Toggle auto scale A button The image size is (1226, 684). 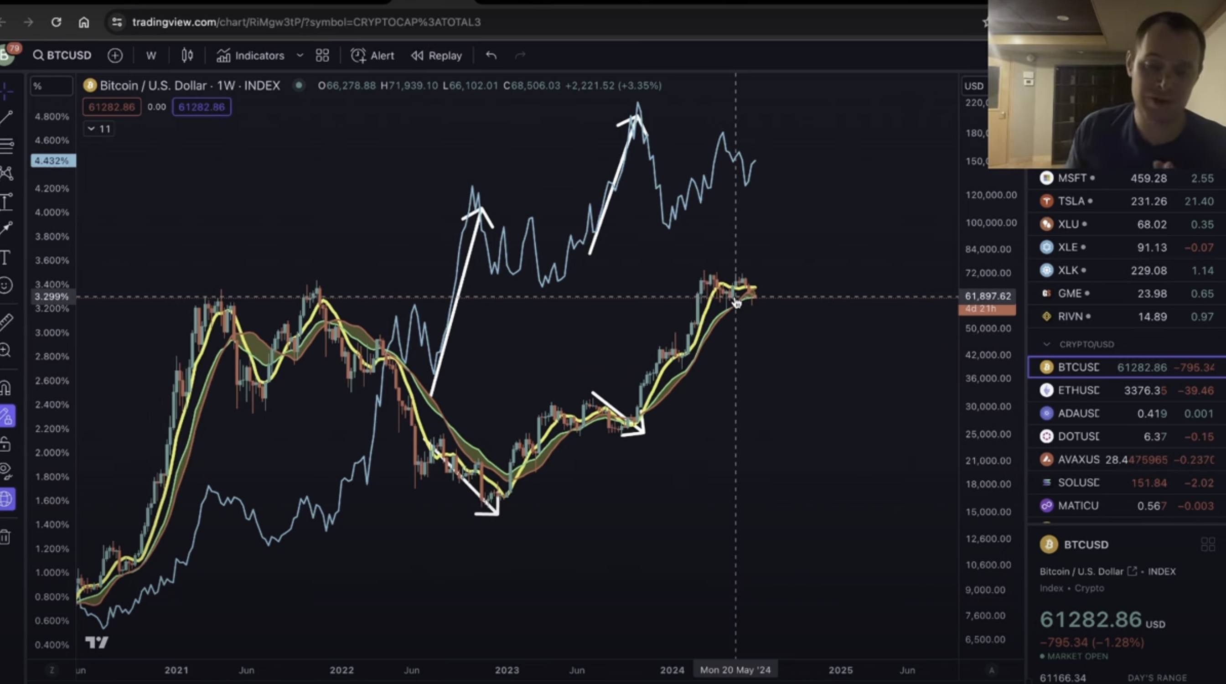click(992, 670)
